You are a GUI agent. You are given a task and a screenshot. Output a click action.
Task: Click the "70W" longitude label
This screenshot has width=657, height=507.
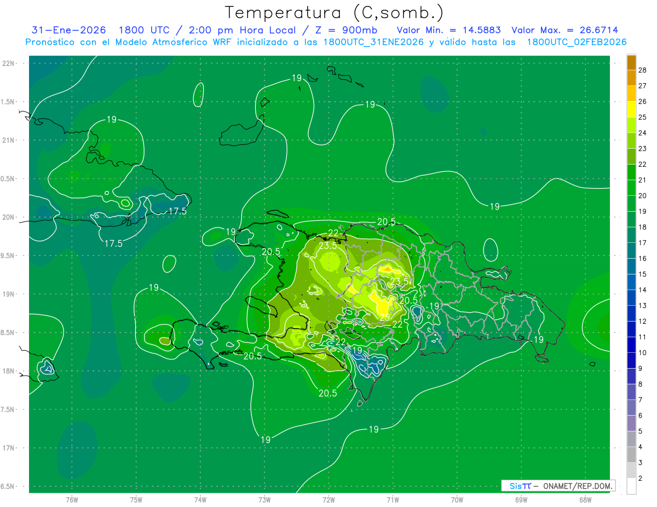(457, 500)
